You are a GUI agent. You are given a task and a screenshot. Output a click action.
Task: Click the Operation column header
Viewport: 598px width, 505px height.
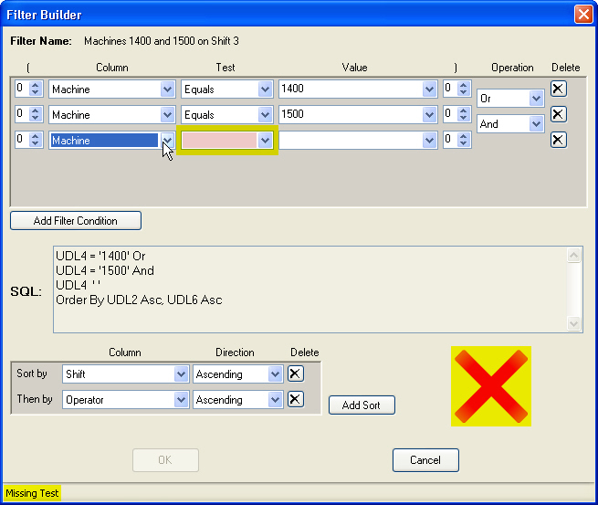[512, 68]
